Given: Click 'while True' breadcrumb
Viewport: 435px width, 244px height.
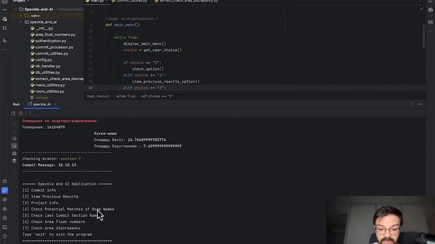Looking at the screenshot, I should pyautogui.click(x=126, y=96).
